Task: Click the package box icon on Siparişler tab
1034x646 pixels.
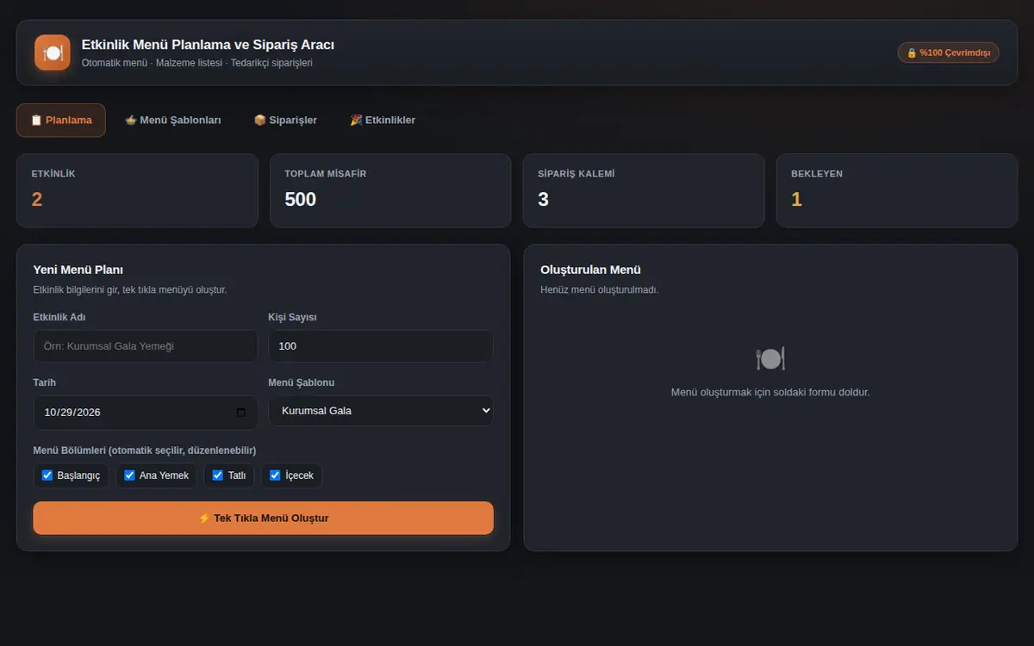Action: tap(260, 120)
